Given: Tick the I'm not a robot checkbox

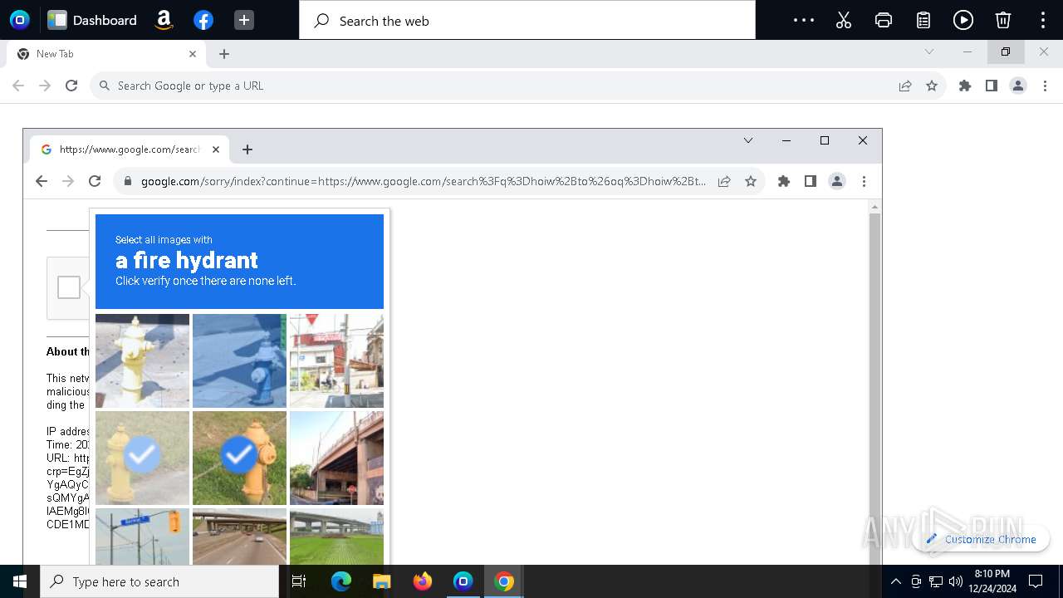Looking at the screenshot, I should tap(69, 287).
